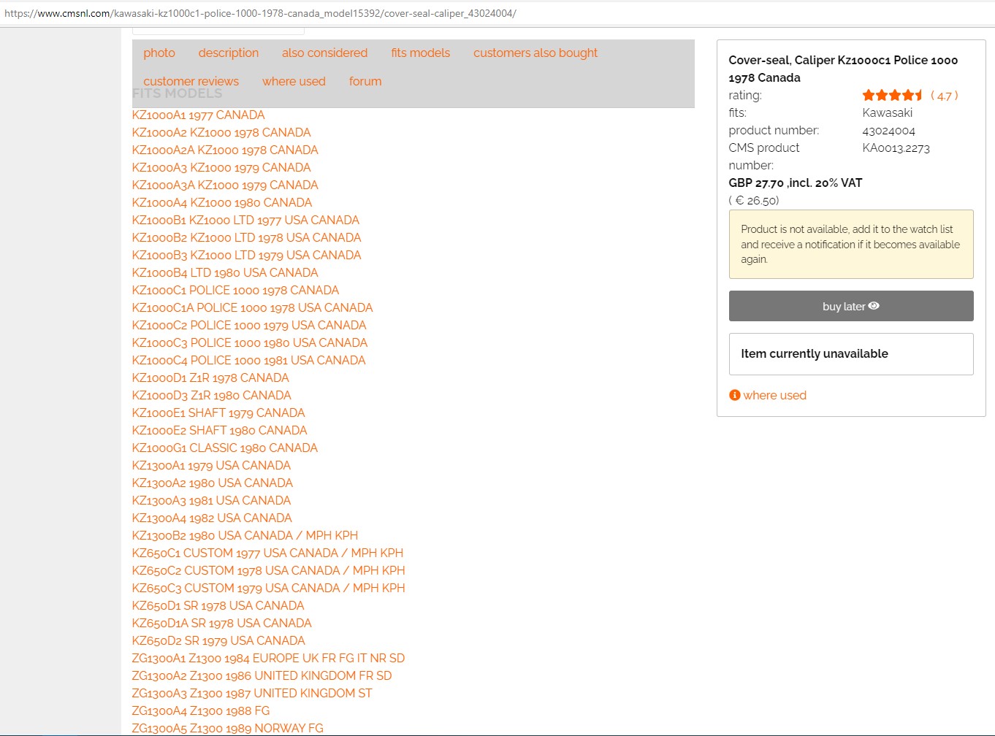Open the customers also bought tab
This screenshot has height=736, width=995.
(535, 53)
